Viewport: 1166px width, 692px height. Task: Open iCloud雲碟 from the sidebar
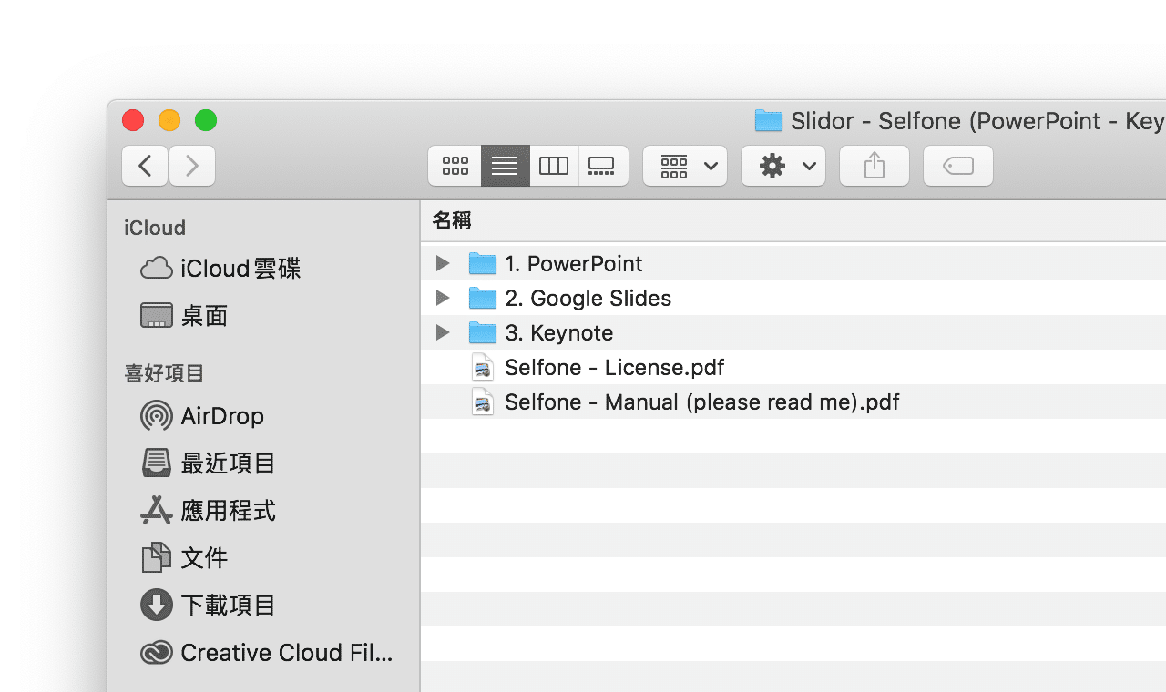239,268
